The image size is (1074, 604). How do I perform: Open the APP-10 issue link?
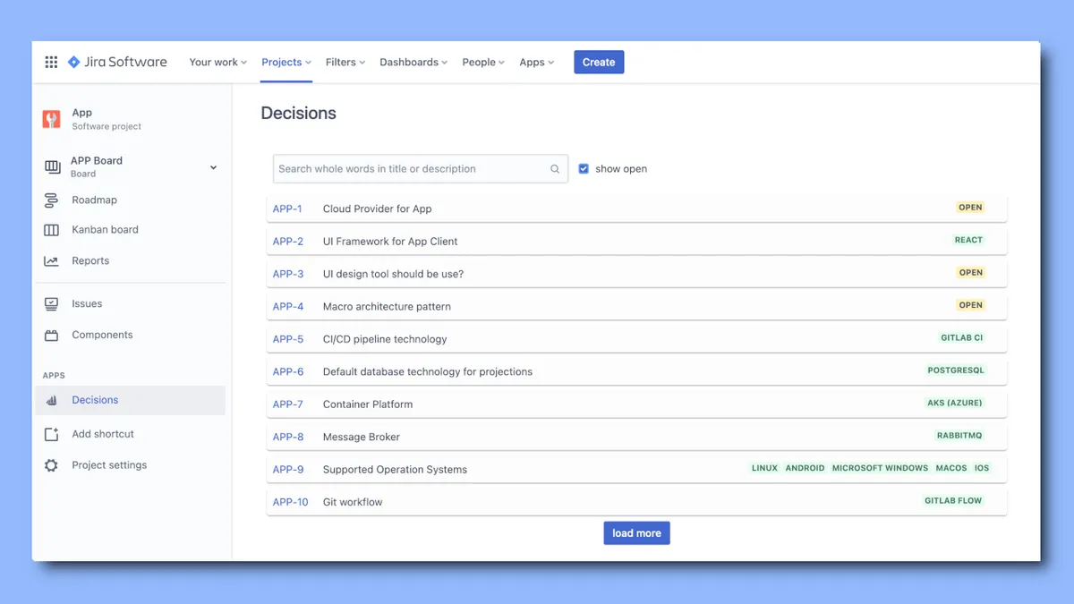click(291, 503)
